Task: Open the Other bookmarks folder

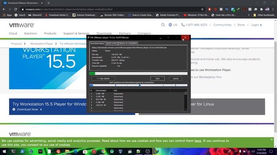Action: coord(264,15)
